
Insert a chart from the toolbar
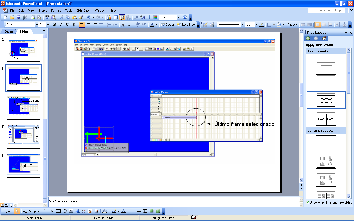click(x=109, y=17)
